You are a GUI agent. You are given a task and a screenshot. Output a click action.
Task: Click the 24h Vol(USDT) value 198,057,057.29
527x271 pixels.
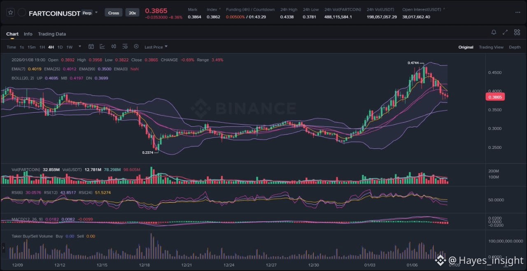[382, 17]
